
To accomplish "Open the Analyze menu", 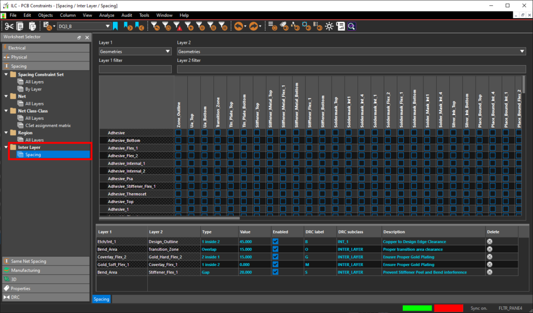I will click(x=107, y=15).
